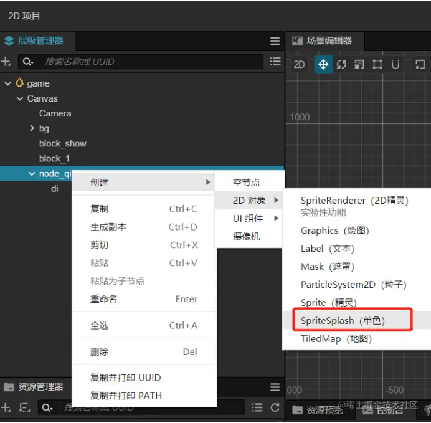Toggle the snap magnet icon
This screenshot has height=423, width=431.
(x=395, y=65)
